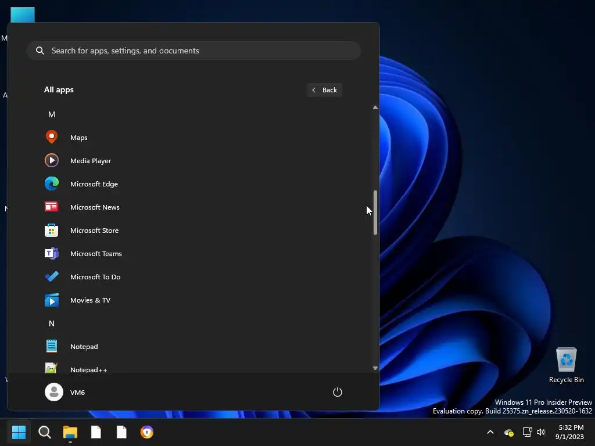Image resolution: width=595 pixels, height=446 pixels.
Task: Select the "Movies & TV" label
Action: (90, 300)
